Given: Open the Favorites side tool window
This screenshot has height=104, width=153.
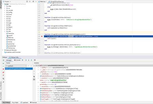Looking at the screenshot, I should coord(1,96).
